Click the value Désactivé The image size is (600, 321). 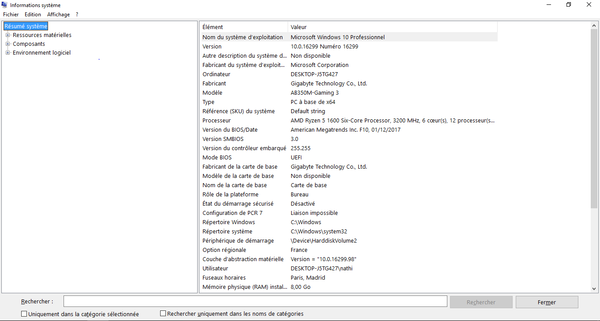click(x=303, y=203)
